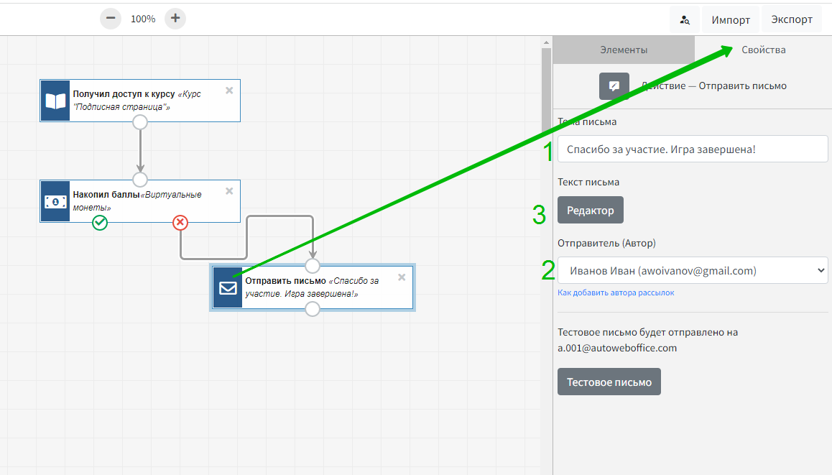Click the user search icon button
Viewport: 832px width, 475px height.
(x=685, y=20)
